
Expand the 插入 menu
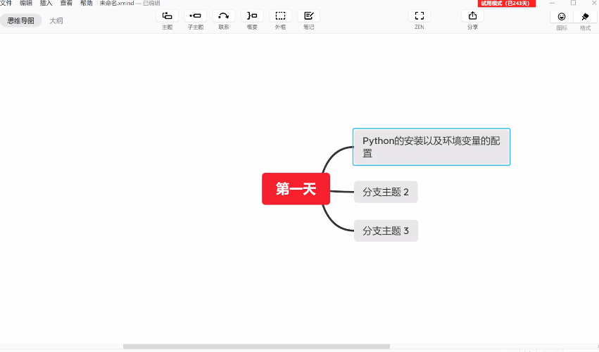46,4
